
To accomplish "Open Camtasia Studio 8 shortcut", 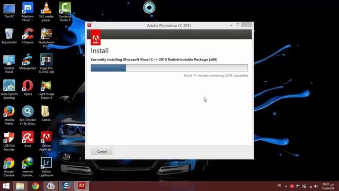I will click(65, 12).
